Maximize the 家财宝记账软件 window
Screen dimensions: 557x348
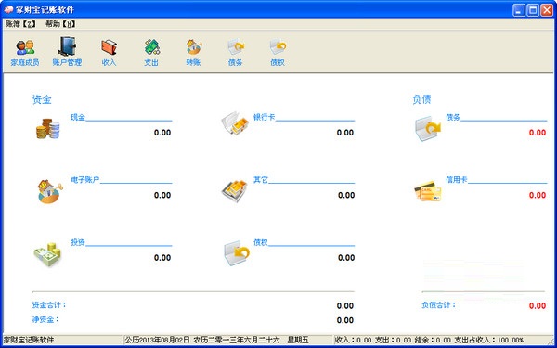[x=533, y=10]
